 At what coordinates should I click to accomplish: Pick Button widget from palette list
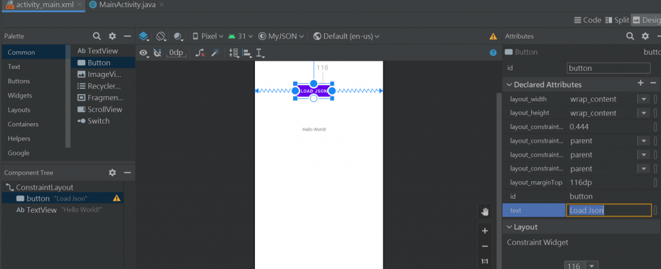tap(103, 63)
